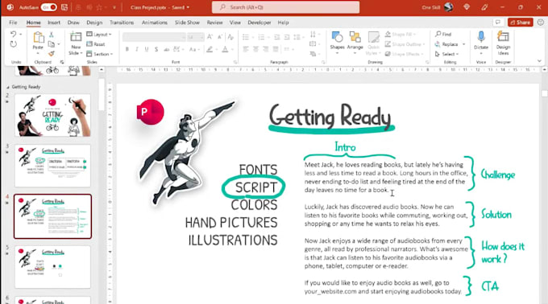This screenshot has height=304, width=548.
Task: Toggle Strikethrough formatting
Action: (x=166, y=49)
